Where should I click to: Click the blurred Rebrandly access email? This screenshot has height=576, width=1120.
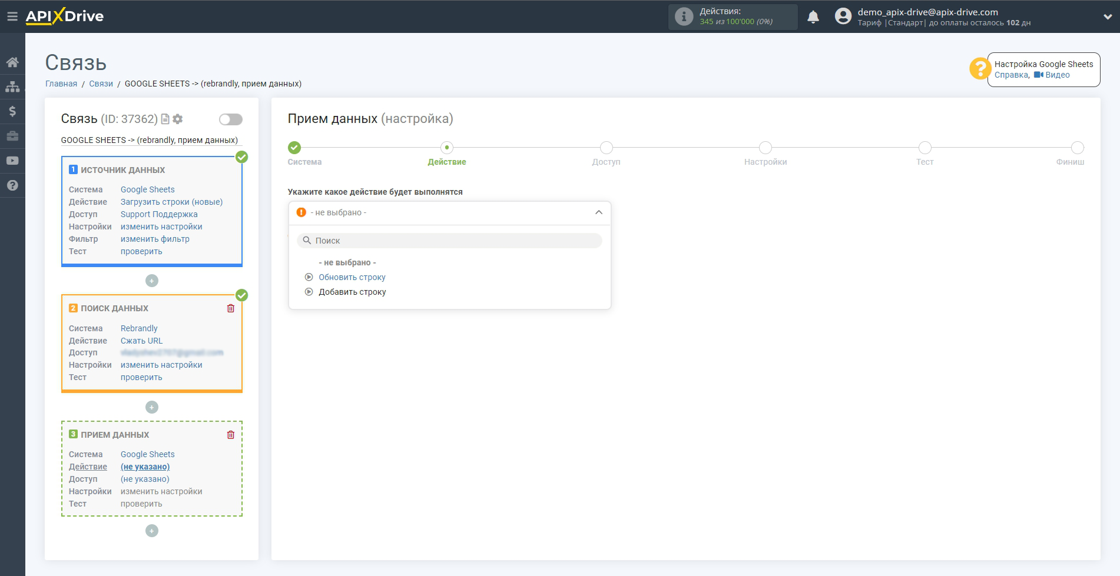[x=172, y=352]
